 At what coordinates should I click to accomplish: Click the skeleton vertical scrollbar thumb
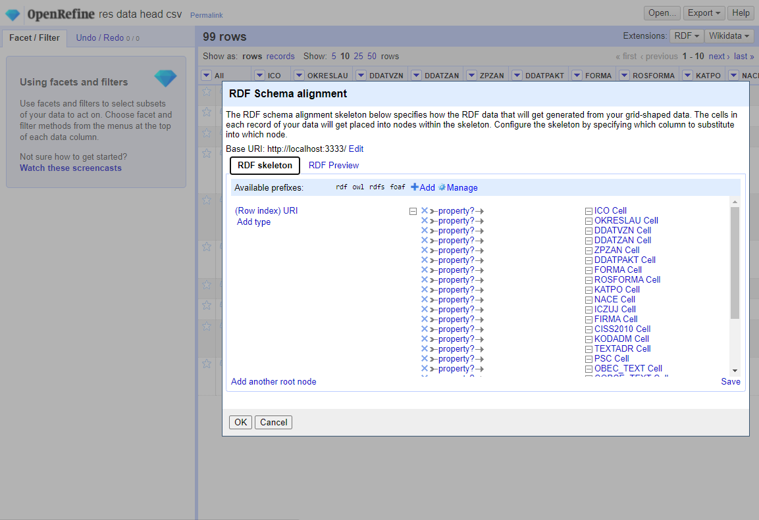click(x=735, y=263)
